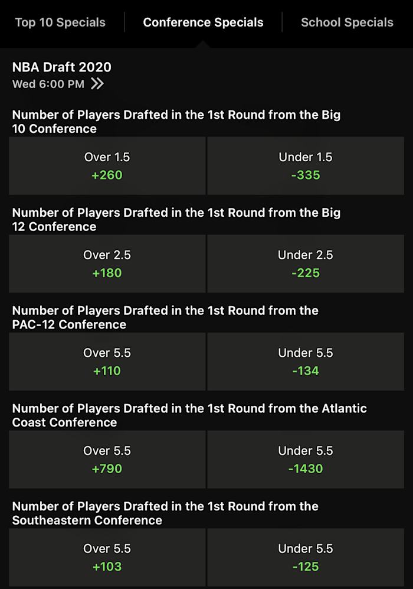
Task: Click the Atlantic Coast Conference market heading
Action: click(x=189, y=415)
